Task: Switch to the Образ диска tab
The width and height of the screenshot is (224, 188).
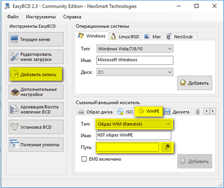Action: [x=95, y=112]
